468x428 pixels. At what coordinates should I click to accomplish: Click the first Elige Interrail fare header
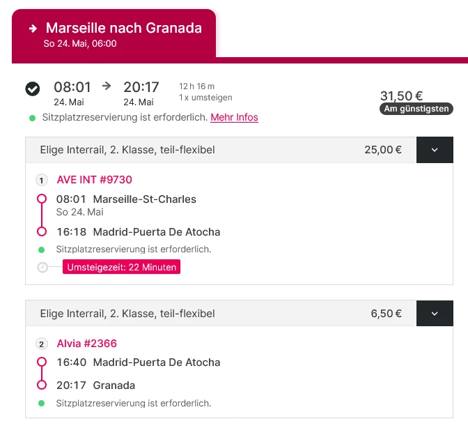pos(127,150)
